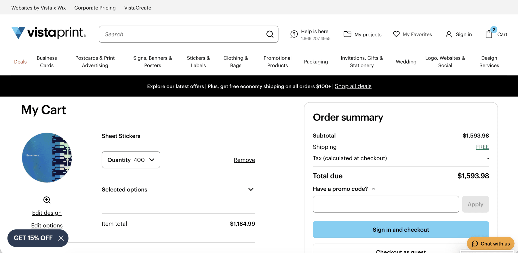Open the Promotional Products menu
Viewport: 518px width, 253px height.
(277, 62)
